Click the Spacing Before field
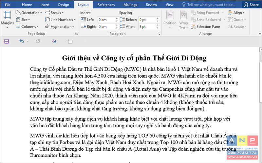This screenshot has height=163, width=262. click(147, 20)
